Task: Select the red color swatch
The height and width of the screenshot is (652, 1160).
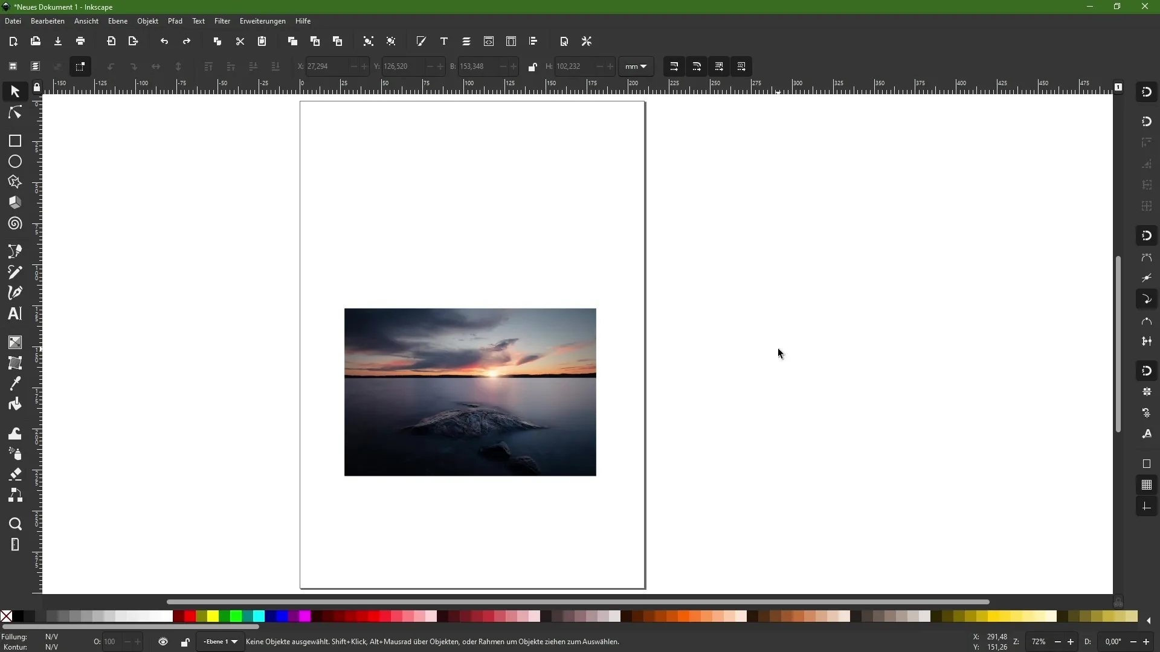Action: 190,616
